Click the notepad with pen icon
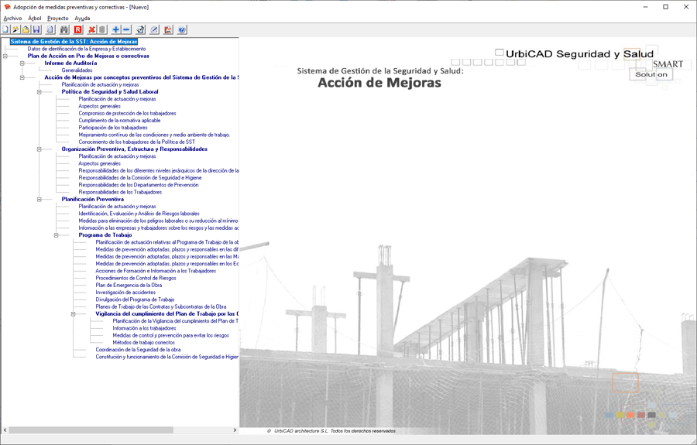 coord(154,29)
